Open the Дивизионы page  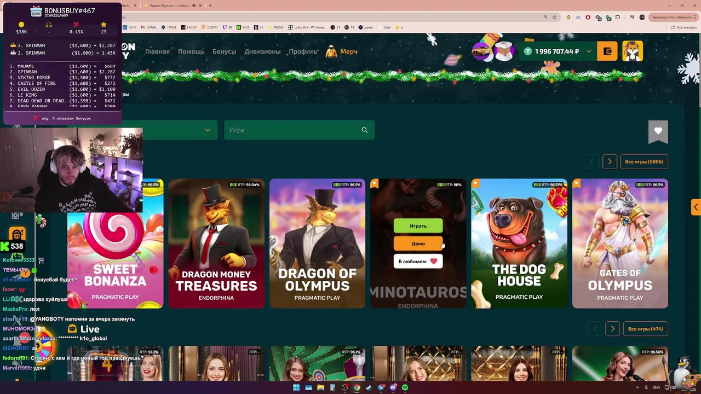click(262, 51)
